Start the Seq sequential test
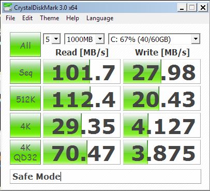This screenshot has width=210, height=191. [x=25, y=71]
